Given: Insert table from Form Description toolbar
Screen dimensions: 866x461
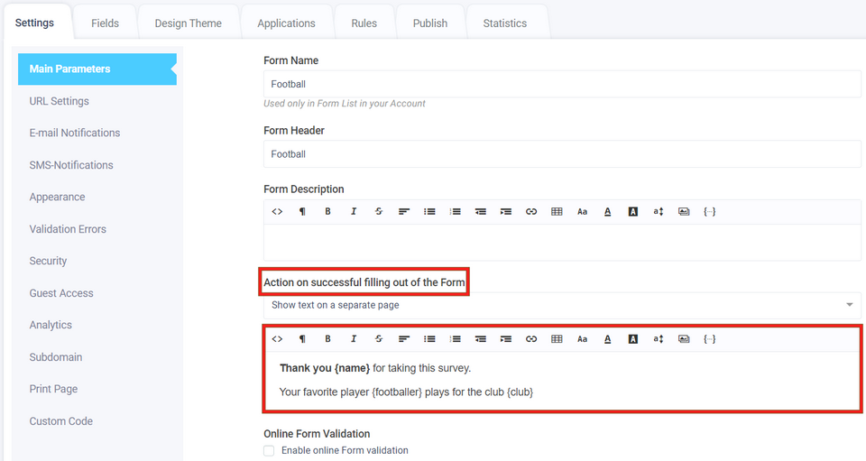Looking at the screenshot, I should tap(557, 211).
